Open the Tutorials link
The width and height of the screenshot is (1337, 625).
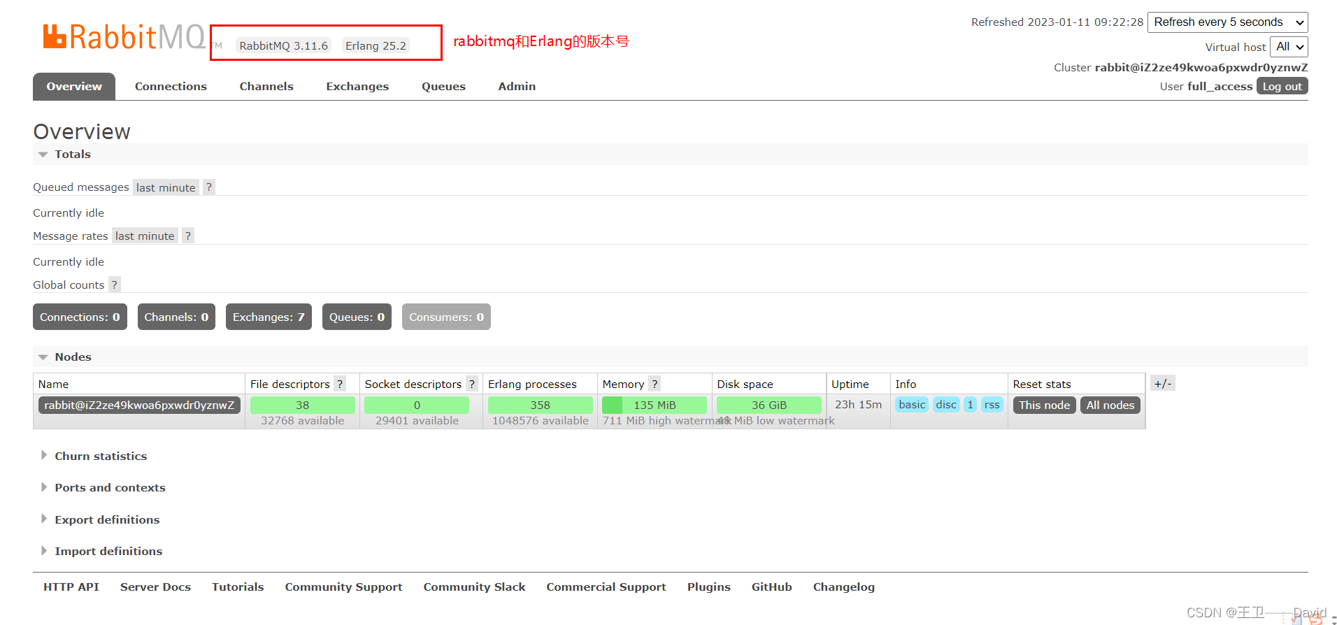point(238,587)
